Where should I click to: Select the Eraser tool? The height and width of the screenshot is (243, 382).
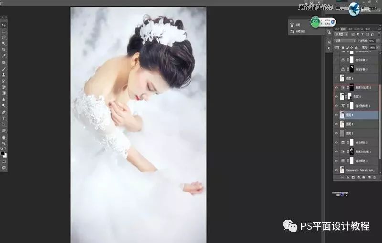click(4, 87)
